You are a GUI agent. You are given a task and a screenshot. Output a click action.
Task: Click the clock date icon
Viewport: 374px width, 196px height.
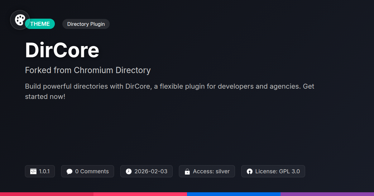point(129,171)
